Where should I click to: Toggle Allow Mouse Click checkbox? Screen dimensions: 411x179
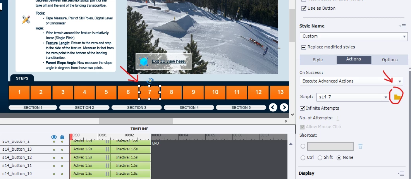302,127
